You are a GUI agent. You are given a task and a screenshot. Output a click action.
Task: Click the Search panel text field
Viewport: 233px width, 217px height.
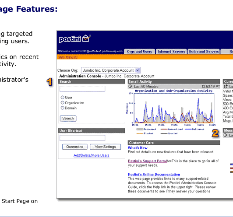(x=82, y=89)
